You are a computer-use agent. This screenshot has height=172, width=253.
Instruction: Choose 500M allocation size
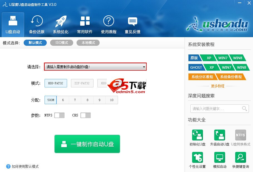point(50,100)
